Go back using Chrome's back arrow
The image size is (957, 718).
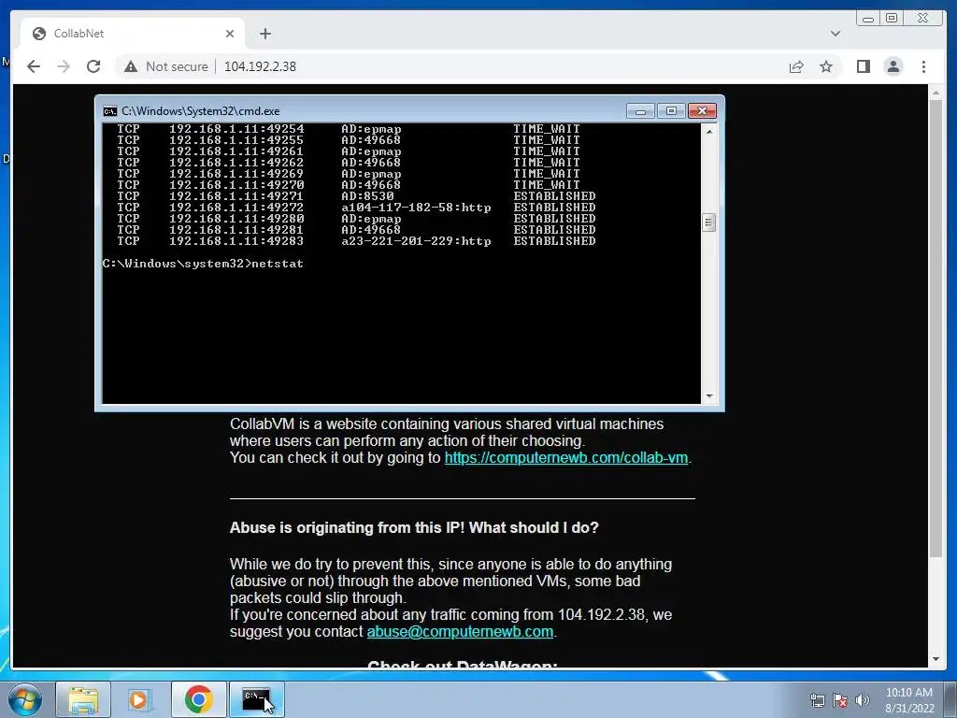click(x=34, y=66)
